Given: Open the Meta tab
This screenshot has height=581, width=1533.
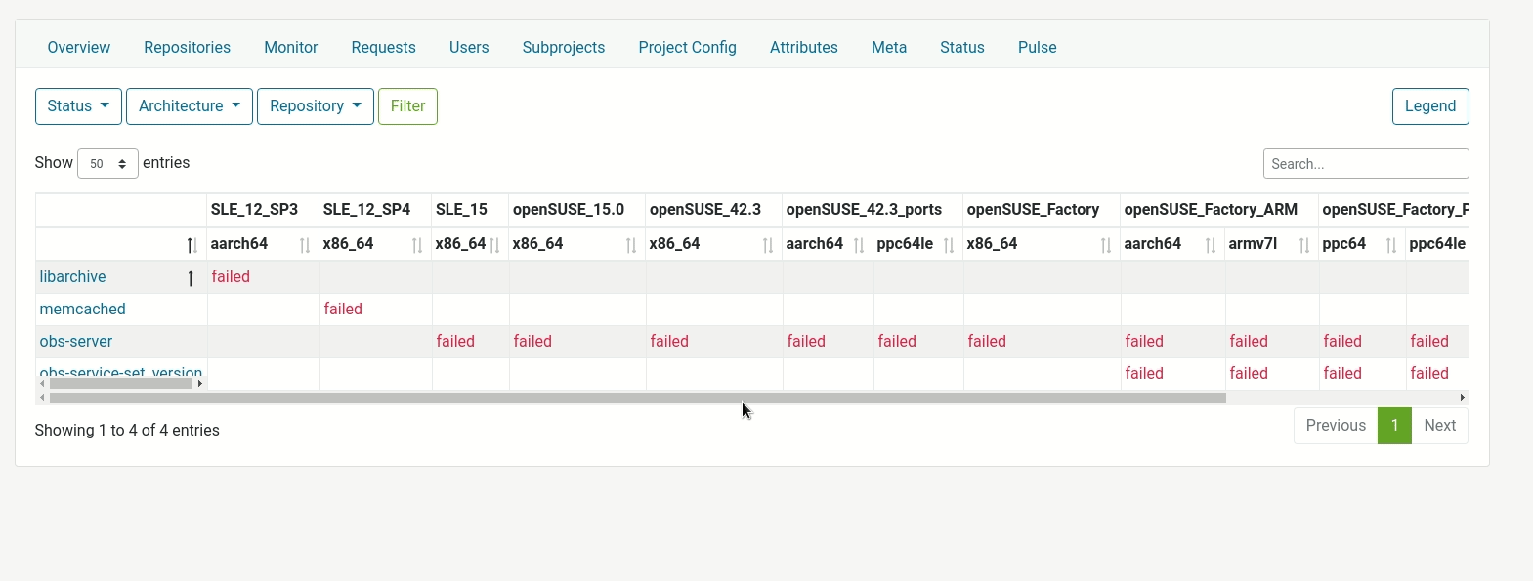Looking at the screenshot, I should 889,47.
